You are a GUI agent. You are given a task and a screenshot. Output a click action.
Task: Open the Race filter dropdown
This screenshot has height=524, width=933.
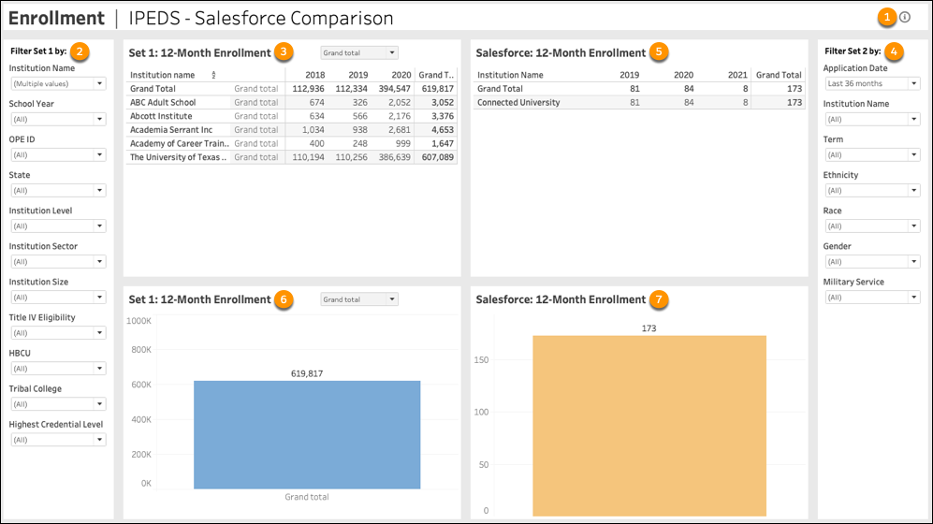pyautogui.click(x=872, y=226)
